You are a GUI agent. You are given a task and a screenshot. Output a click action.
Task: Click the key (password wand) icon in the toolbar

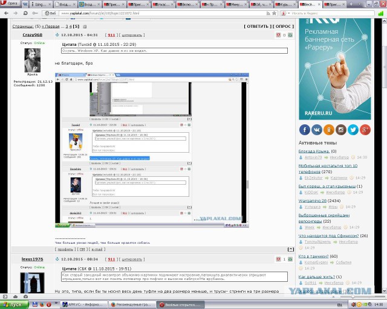tap(35, 13)
